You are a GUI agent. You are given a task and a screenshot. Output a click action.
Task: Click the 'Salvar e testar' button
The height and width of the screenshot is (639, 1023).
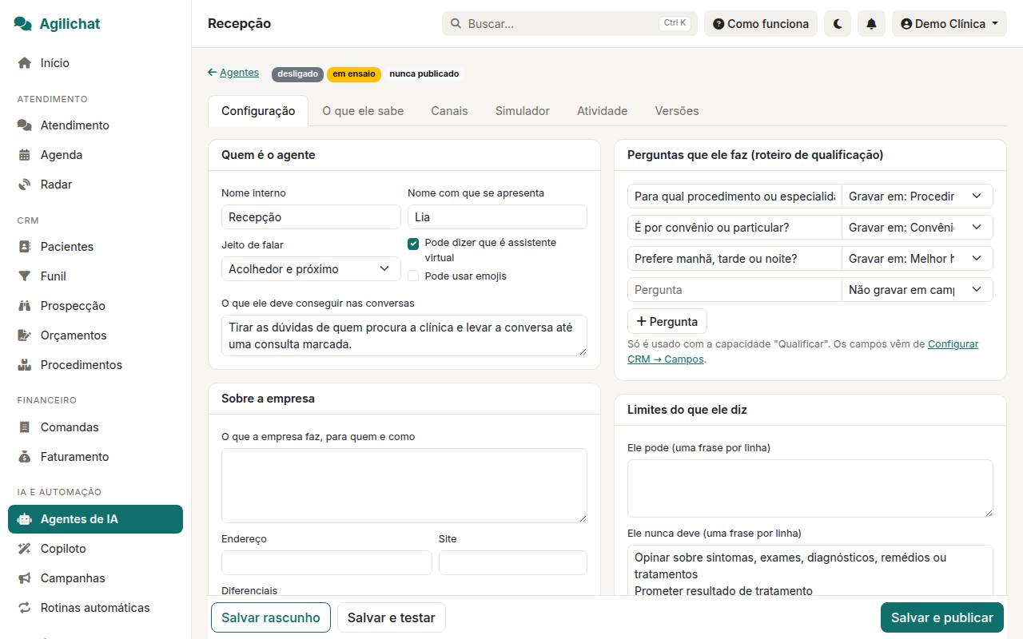(x=392, y=617)
